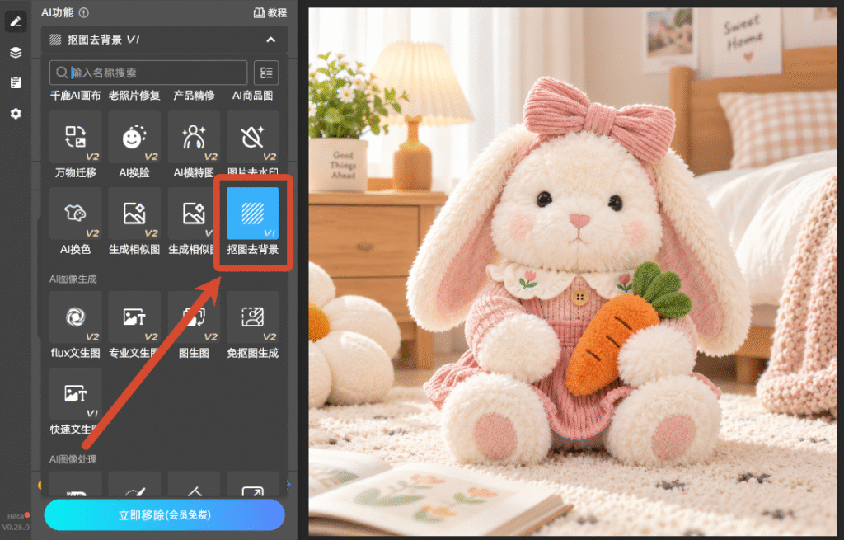
Task: Switch tool list layout with list-view icon
Action: coord(266,73)
